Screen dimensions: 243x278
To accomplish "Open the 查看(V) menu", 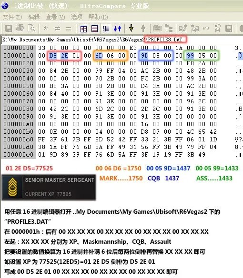I will pos(55,17).
